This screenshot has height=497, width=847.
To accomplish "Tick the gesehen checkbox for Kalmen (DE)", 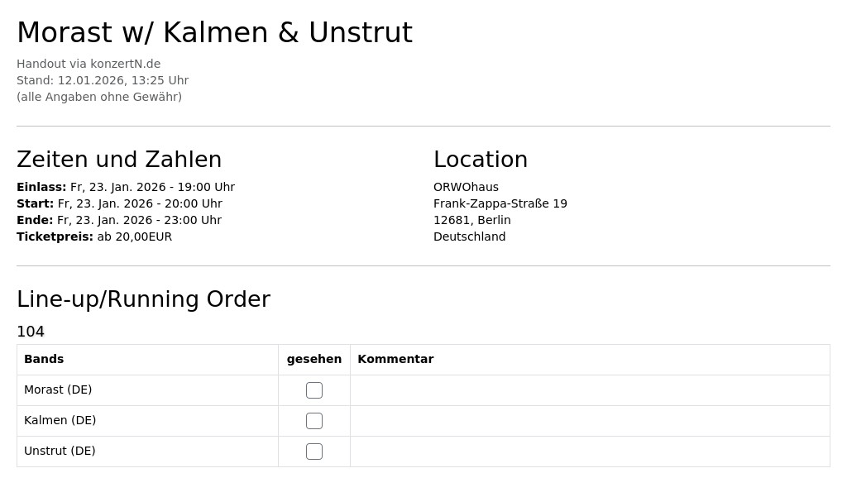I will point(313,421).
